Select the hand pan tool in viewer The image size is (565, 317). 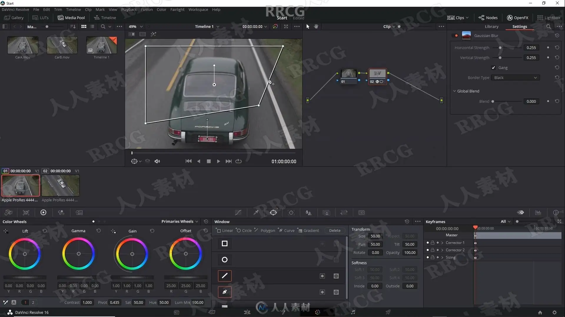tap(316, 26)
